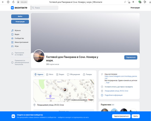Focus the Поиск search field

click(45, 8)
